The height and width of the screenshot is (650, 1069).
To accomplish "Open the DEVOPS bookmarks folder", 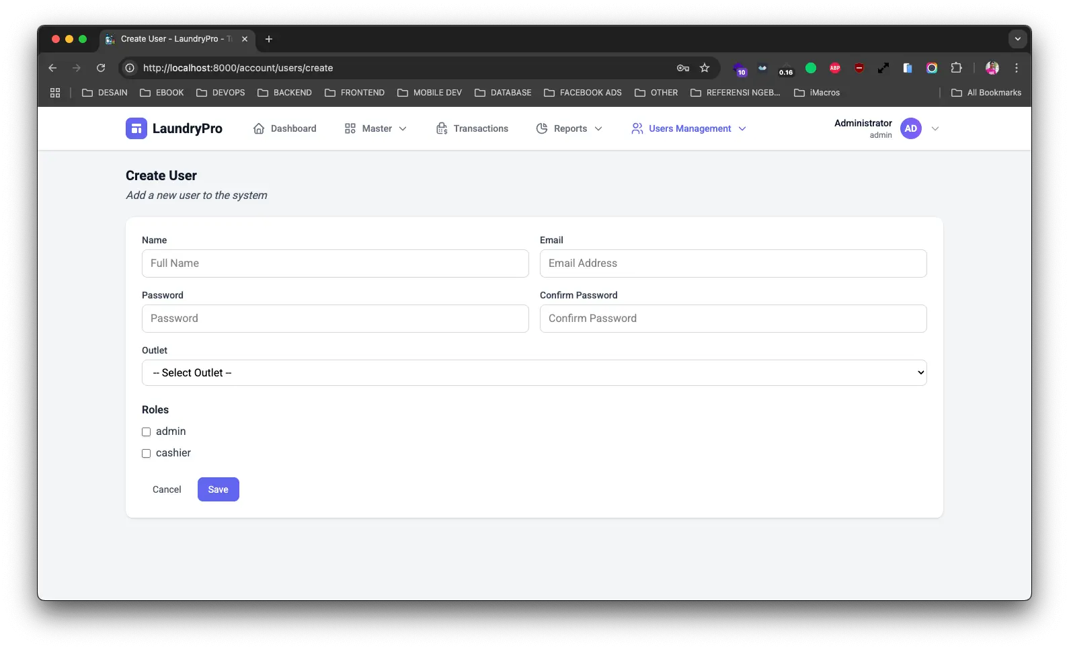I will (x=221, y=93).
